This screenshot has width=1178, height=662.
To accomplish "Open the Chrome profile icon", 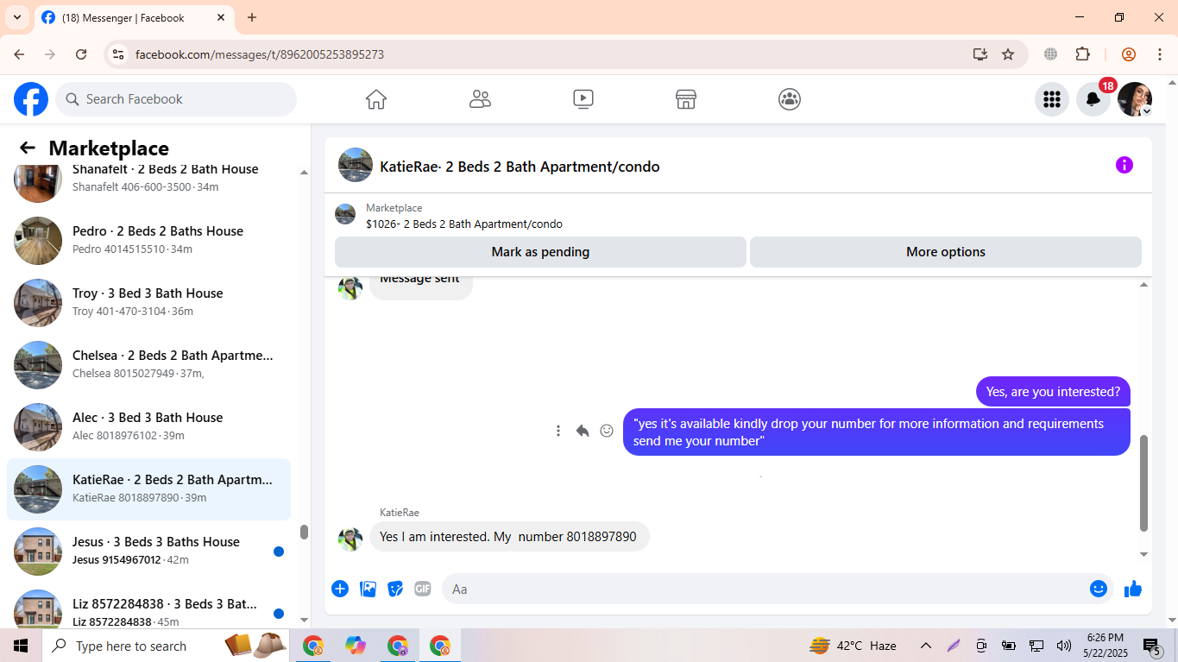I will click(x=1128, y=54).
